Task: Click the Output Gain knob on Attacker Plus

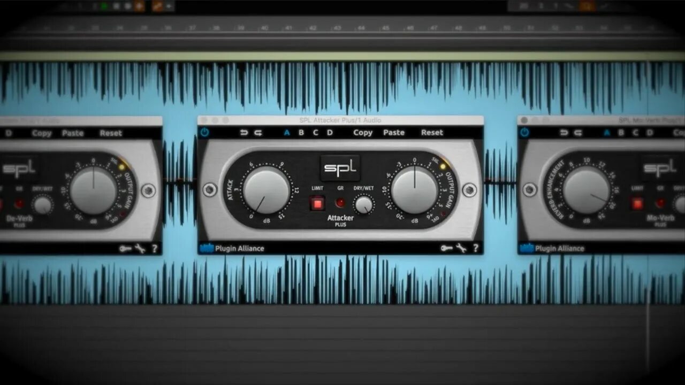Action: click(x=414, y=189)
